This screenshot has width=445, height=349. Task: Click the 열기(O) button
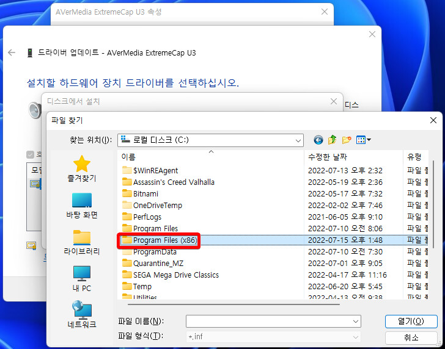click(411, 321)
